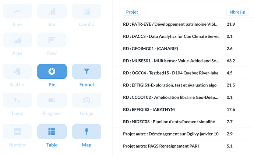Click the 21.9 value cell

pyautogui.click(x=231, y=24)
